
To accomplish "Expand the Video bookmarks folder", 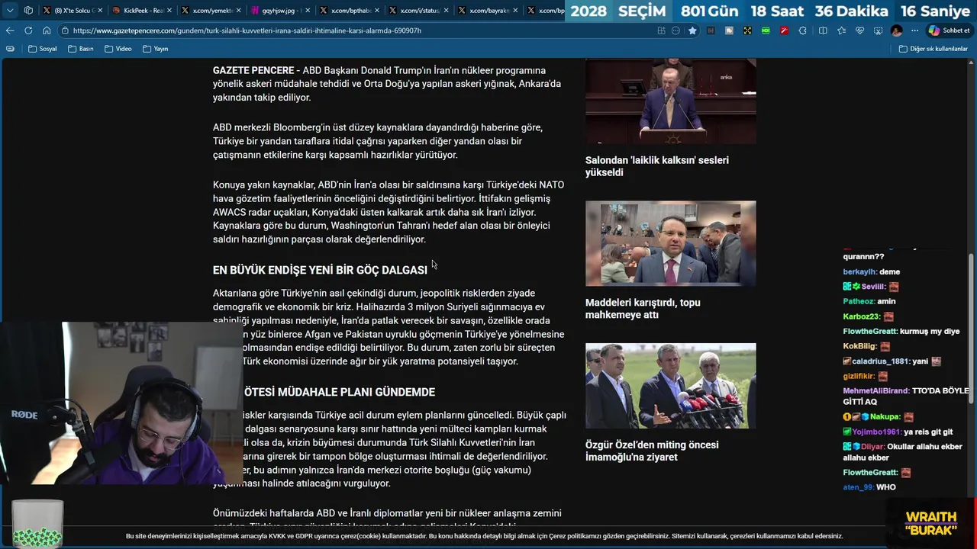I will 118,49.
